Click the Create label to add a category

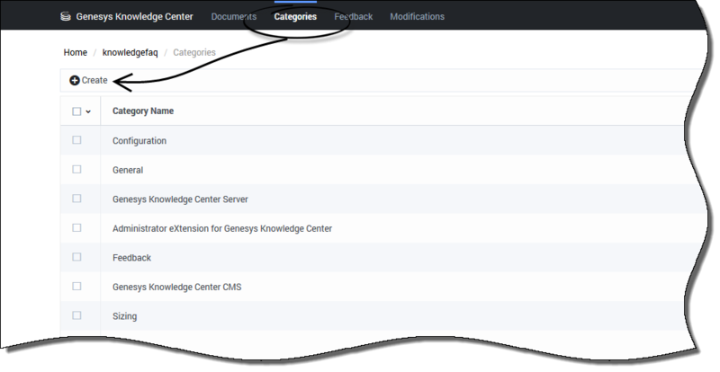pos(94,80)
